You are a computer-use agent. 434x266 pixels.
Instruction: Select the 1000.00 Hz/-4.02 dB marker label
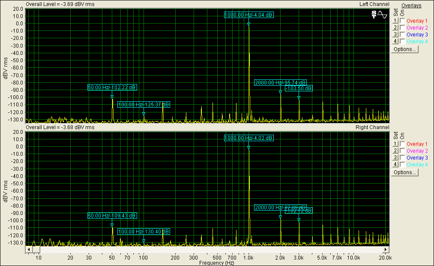coord(249,138)
